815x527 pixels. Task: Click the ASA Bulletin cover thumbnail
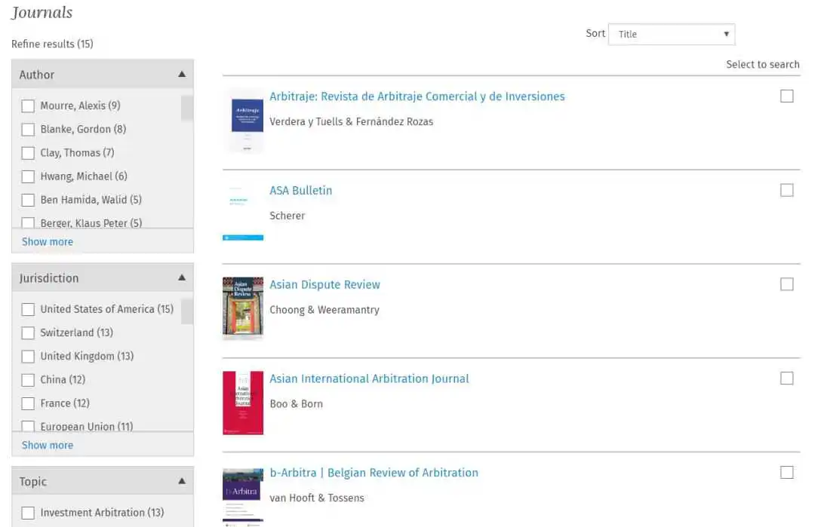click(243, 212)
